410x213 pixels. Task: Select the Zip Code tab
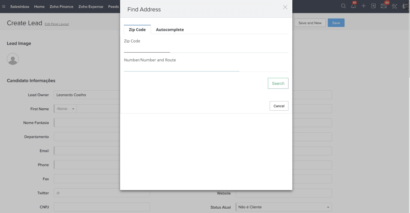(137, 30)
